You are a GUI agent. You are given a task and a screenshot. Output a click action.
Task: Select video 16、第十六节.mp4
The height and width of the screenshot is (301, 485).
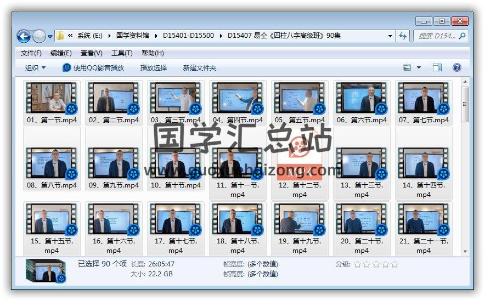pyautogui.click(x=114, y=229)
